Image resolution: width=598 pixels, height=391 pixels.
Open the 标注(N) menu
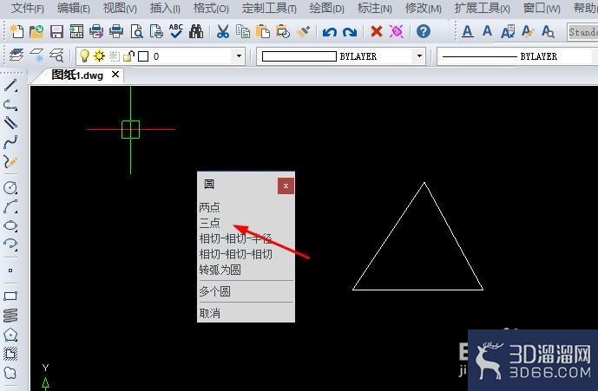(375, 8)
